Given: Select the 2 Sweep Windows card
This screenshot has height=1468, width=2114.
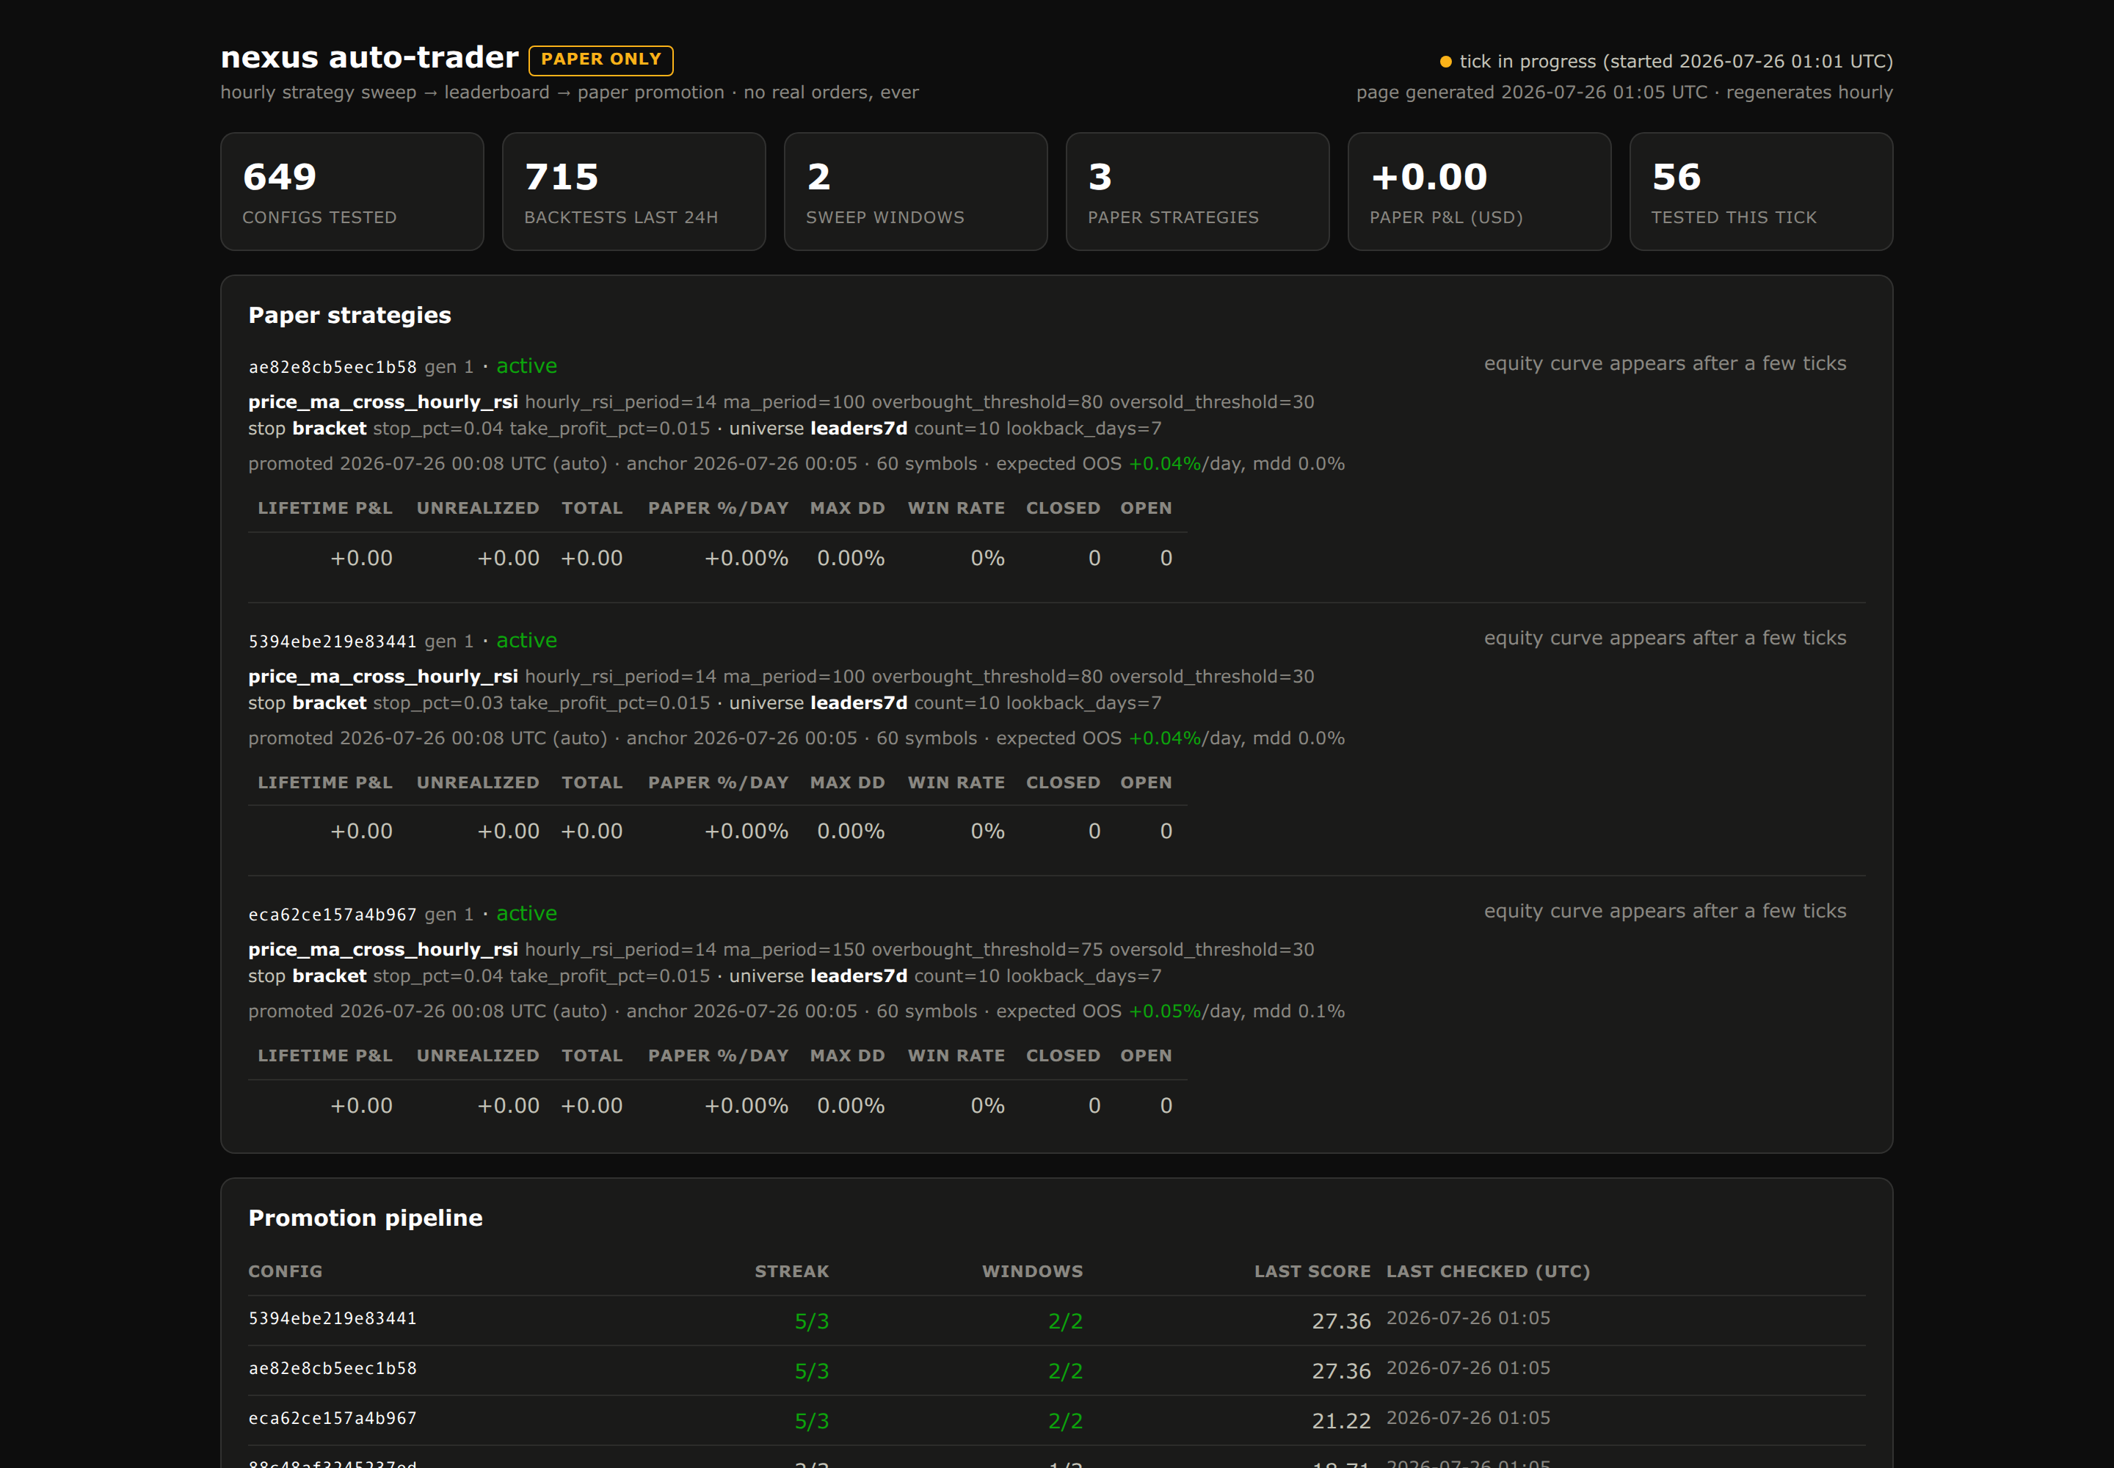Looking at the screenshot, I should (x=915, y=192).
